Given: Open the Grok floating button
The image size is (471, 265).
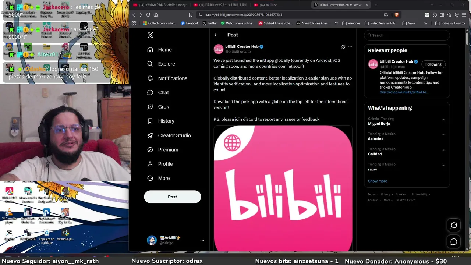Looking at the screenshot, I should pos(454,225).
